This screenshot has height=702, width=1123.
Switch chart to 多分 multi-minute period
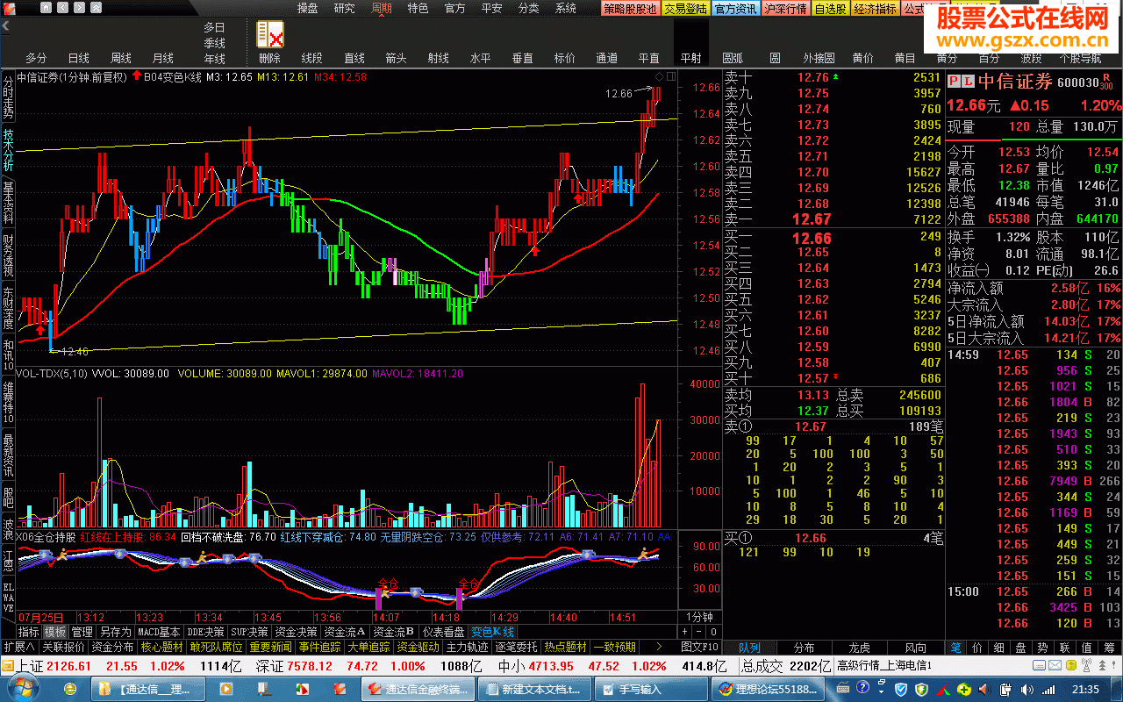[36, 58]
